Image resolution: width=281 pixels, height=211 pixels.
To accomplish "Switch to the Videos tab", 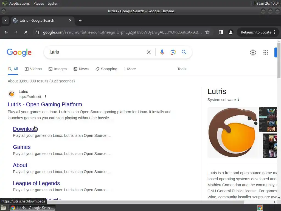I will (33, 69).
